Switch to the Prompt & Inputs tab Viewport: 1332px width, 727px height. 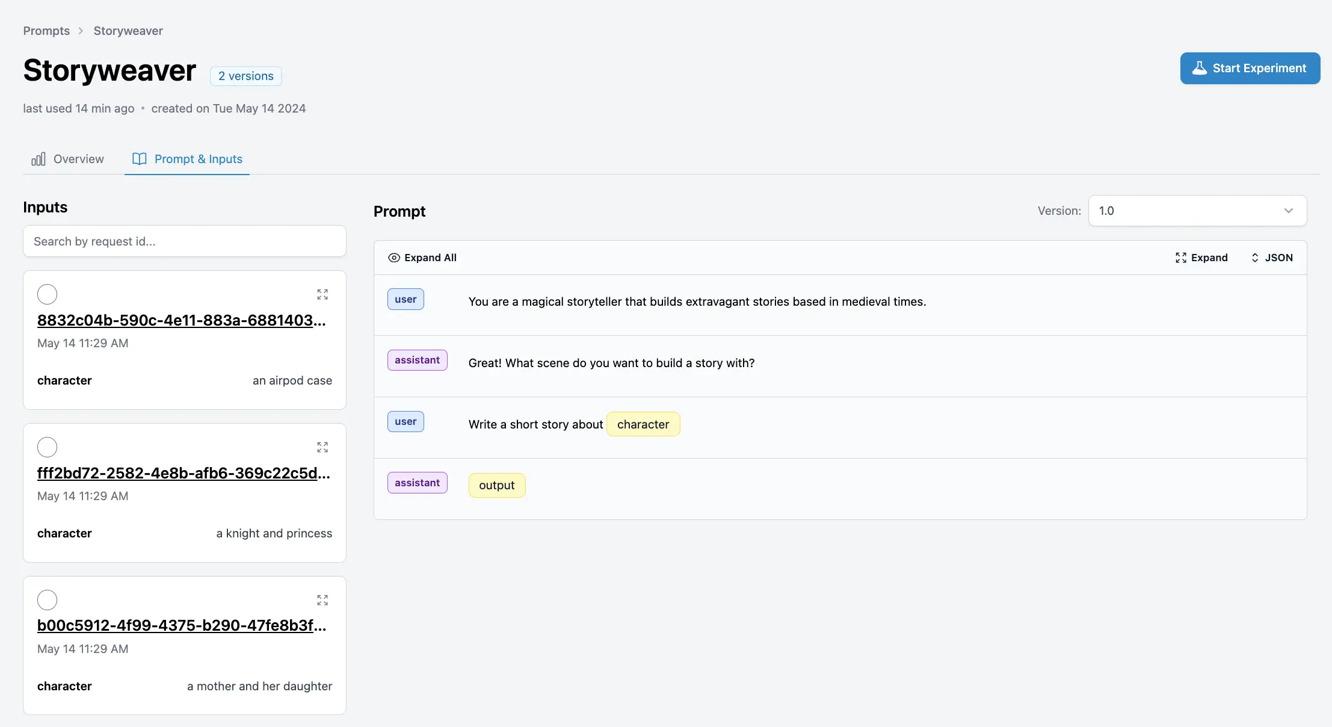pyautogui.click(x=187, y=159)
